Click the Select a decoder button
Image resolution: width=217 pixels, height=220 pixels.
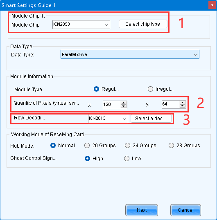[x=151, y=119]
